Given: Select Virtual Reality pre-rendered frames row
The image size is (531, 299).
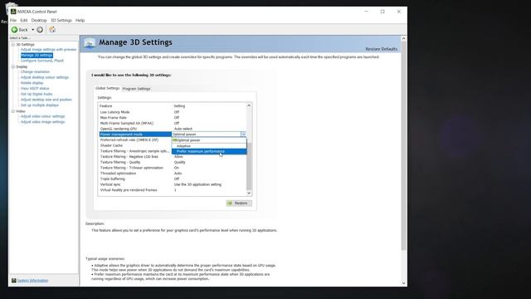Looking at the screenshot, I should 173,190.
